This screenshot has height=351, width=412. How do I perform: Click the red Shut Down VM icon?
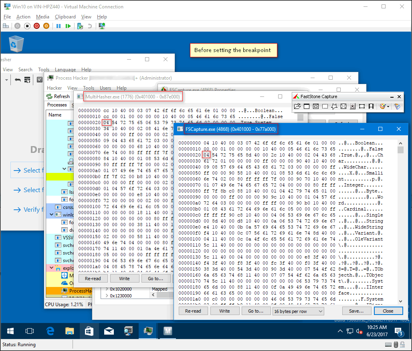[x=36, y=26]
